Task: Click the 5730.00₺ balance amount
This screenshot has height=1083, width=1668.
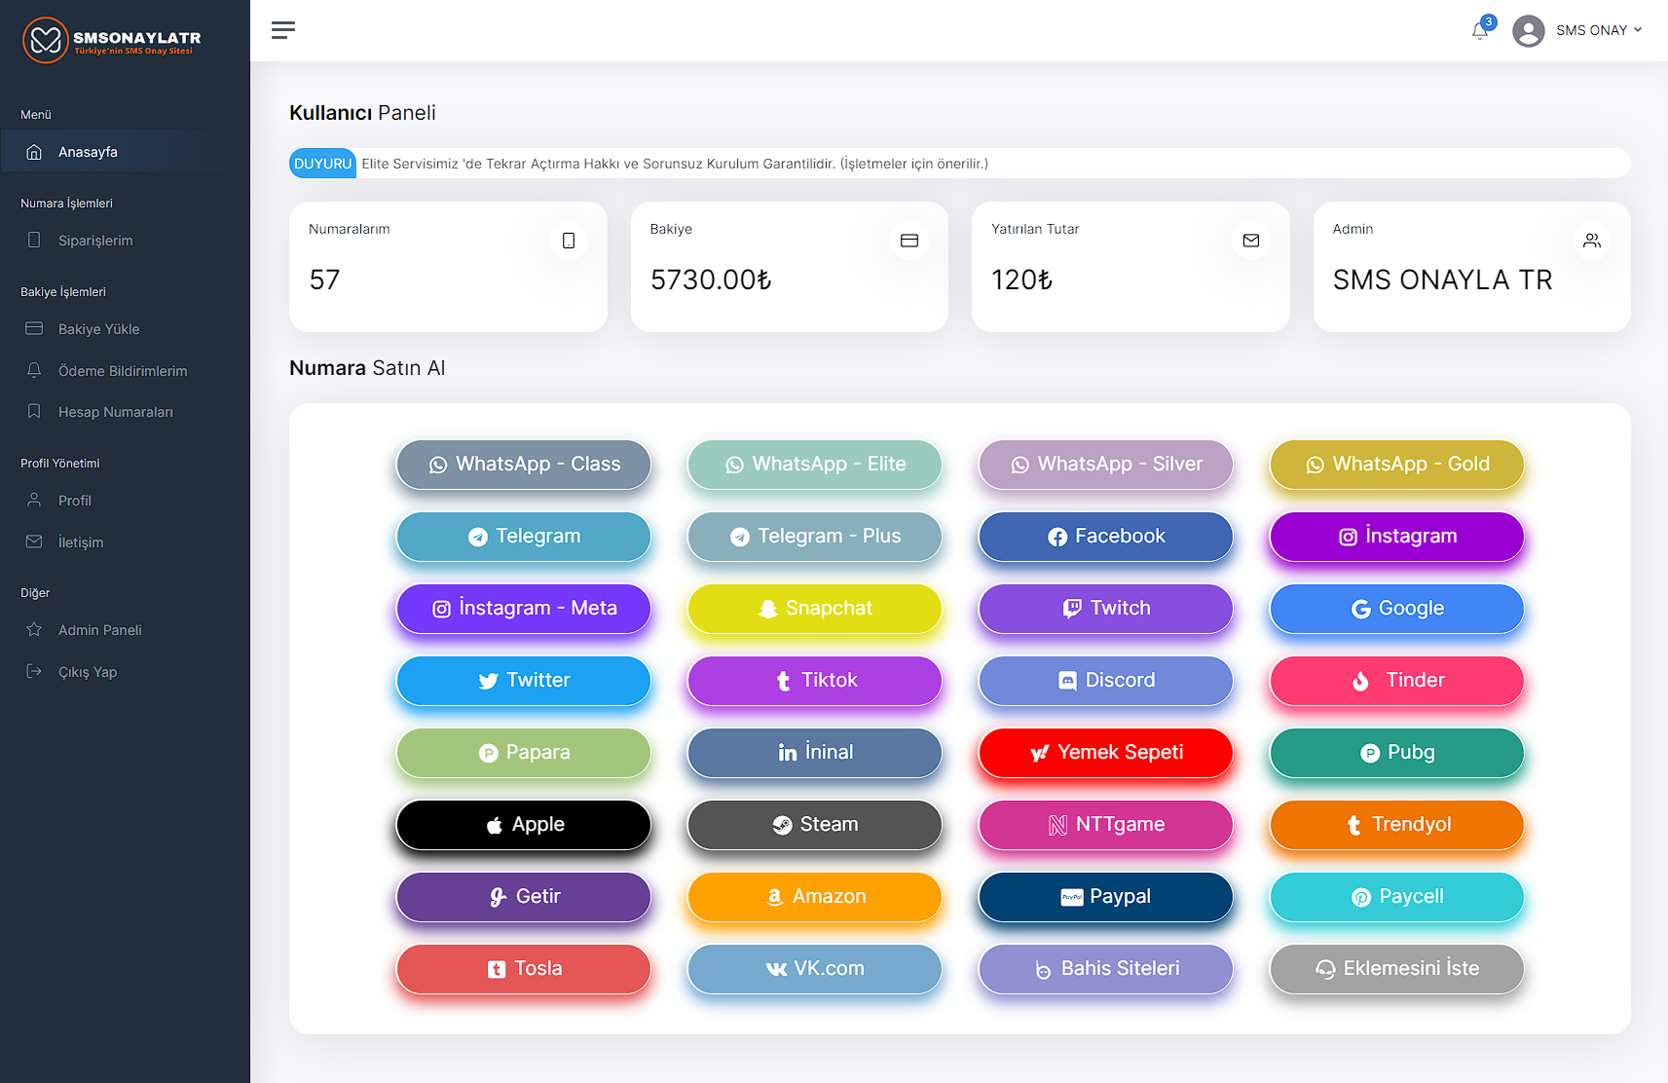Action: tap(711, 280)
